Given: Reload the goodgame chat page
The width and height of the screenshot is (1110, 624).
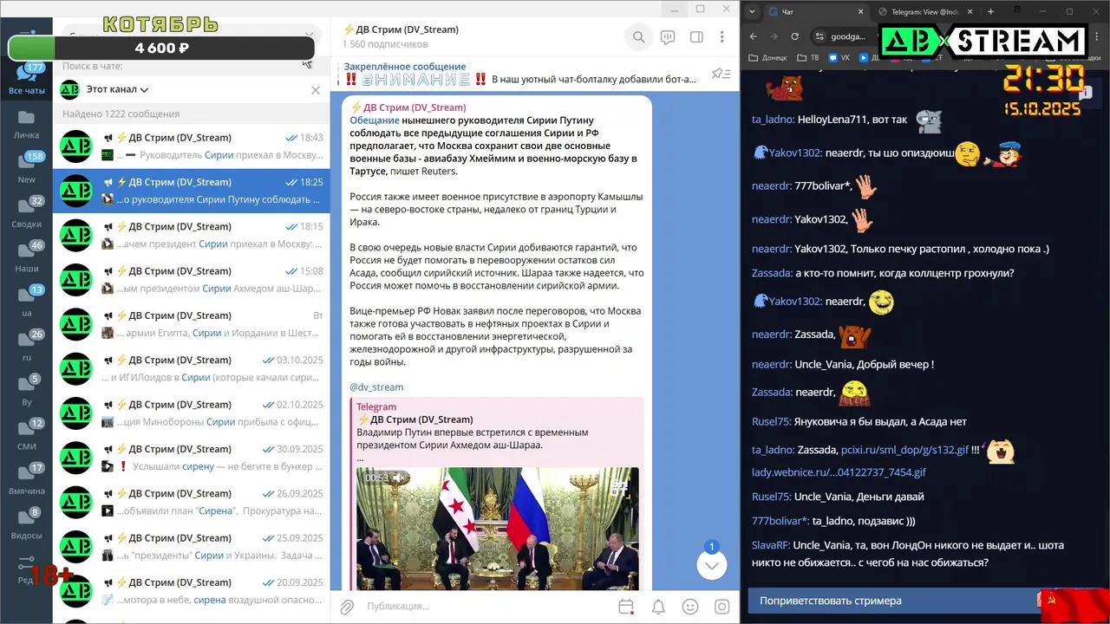Looking at the screenshot, I should click(794, 36).
